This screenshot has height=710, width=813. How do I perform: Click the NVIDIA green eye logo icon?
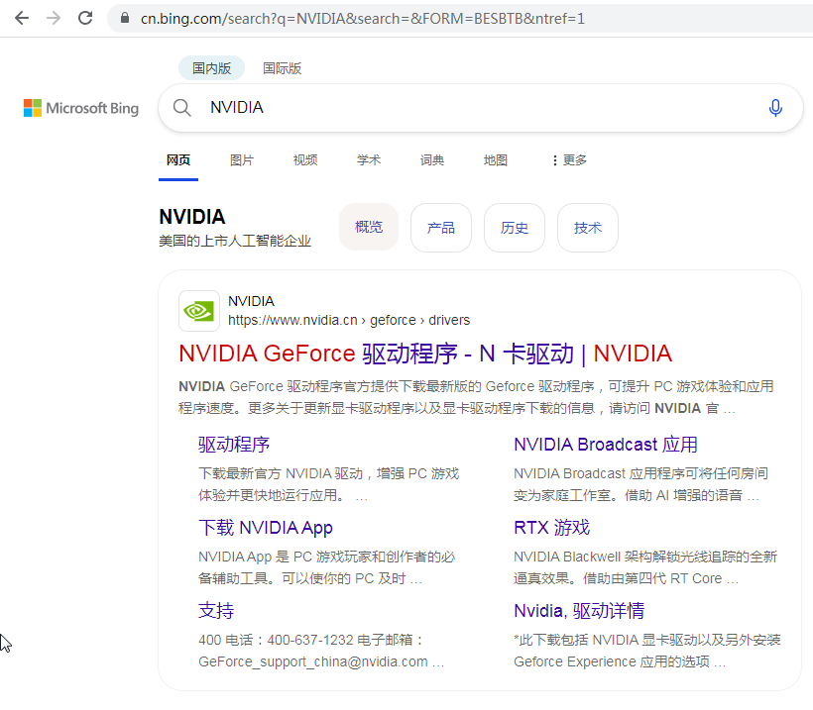coord(199,311)
